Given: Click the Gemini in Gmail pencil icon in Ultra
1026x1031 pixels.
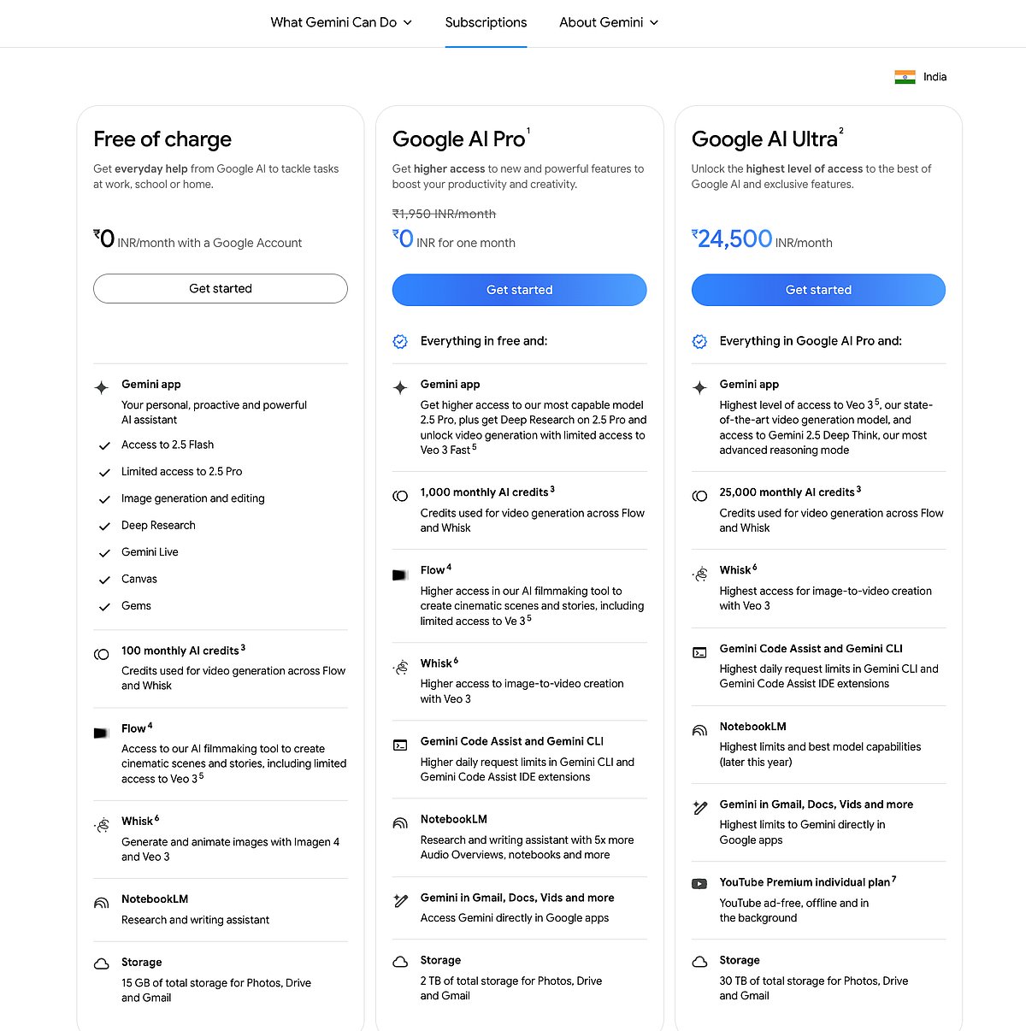Looking at the screenshot, I should [699, 808].
